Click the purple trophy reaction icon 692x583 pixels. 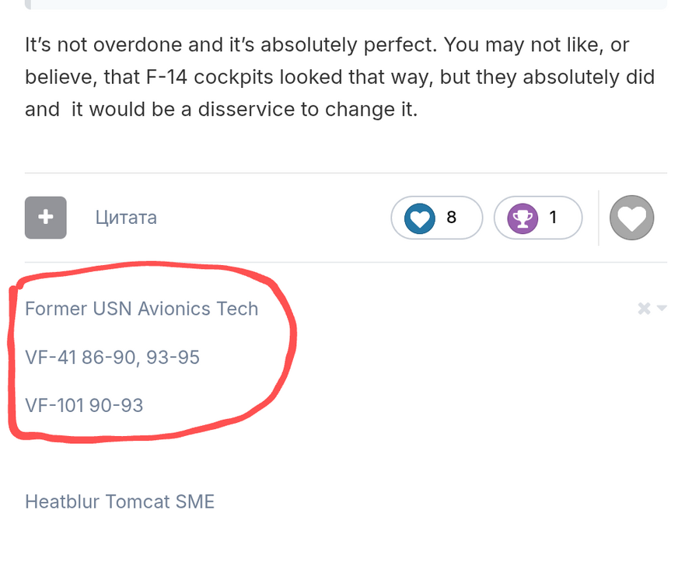click(x=521, y=218)
